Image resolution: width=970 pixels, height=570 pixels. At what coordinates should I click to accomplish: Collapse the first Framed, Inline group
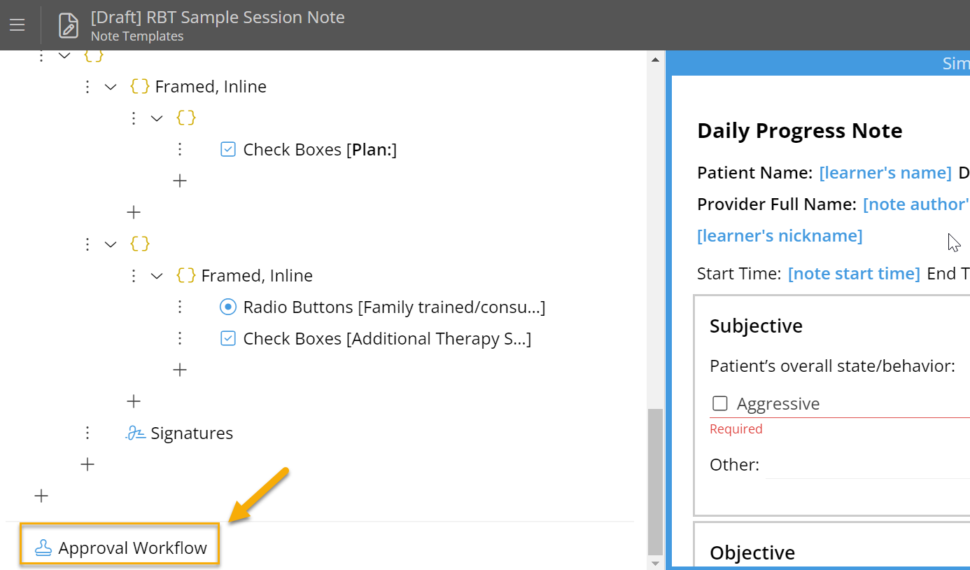(x=111, y=87)
